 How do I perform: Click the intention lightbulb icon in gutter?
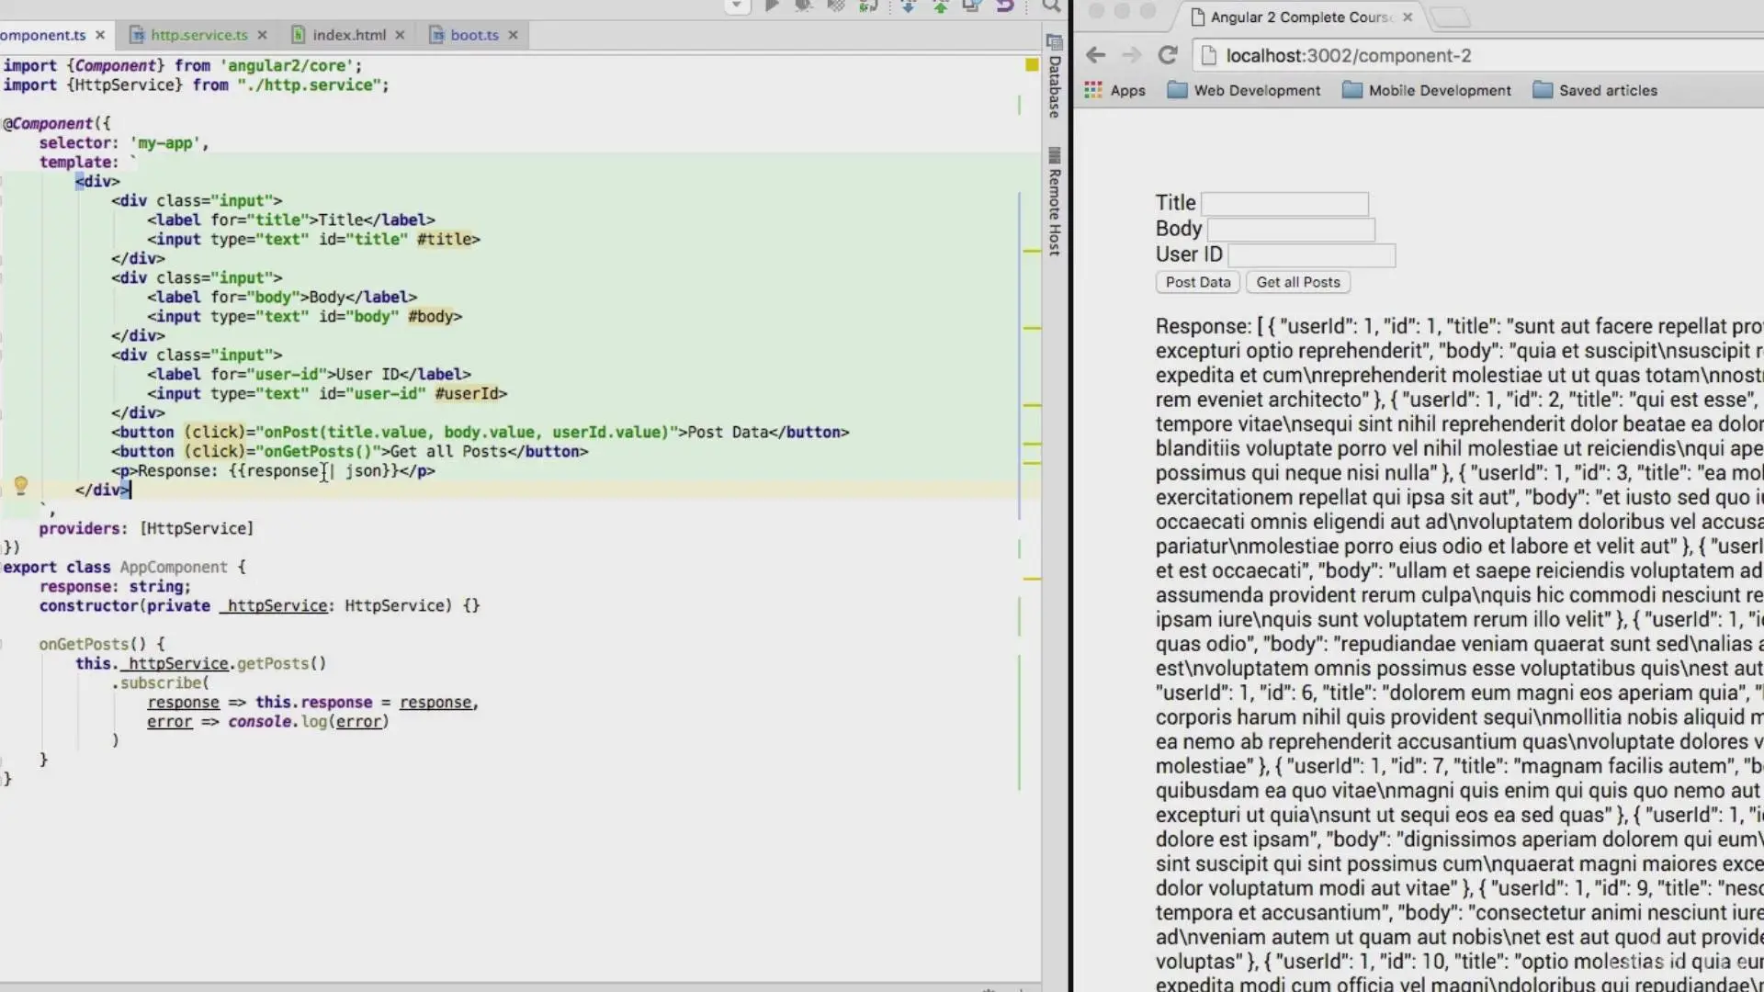click(20, 485)
